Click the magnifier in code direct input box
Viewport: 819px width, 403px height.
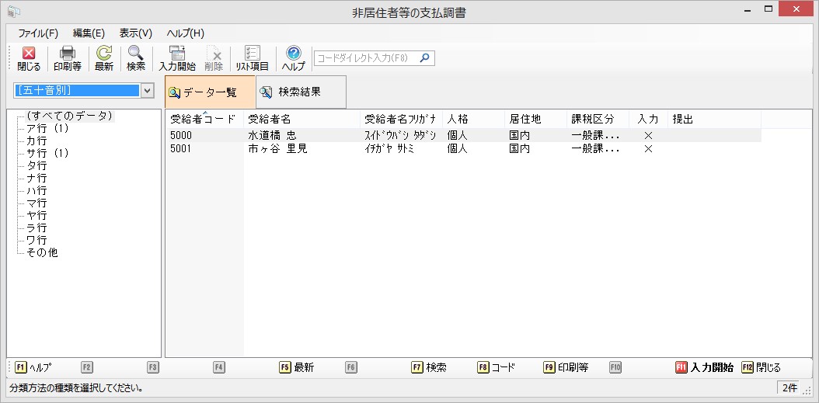(424, 57)
